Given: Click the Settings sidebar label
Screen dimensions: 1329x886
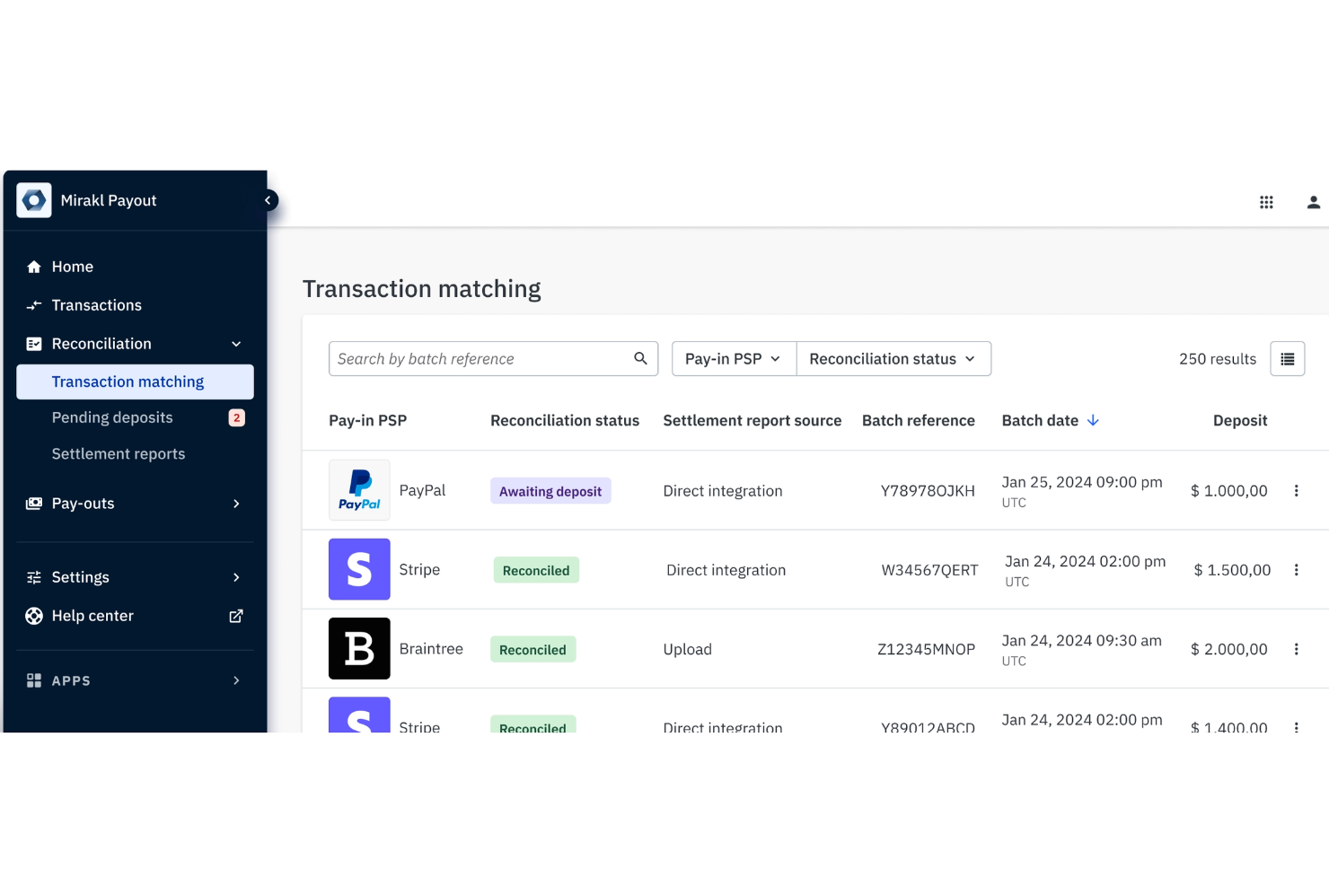Looking at the screenshot, I should click(x=80, y=577).
